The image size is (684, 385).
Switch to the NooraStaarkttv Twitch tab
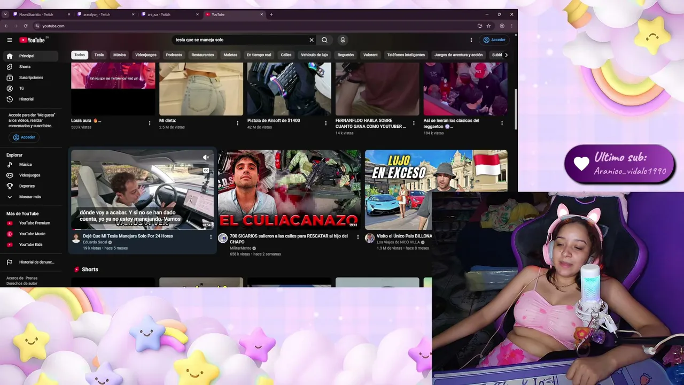[41, 14]
